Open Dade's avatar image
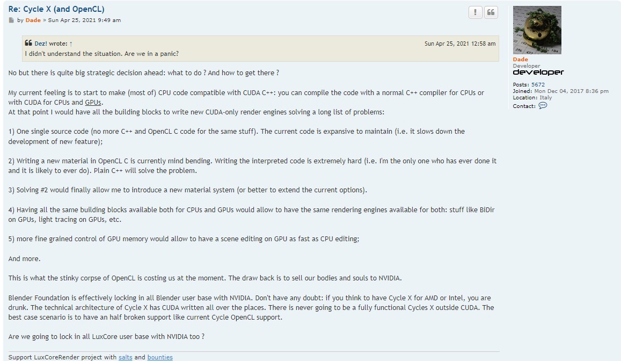The height and width of the screenshot is (361, 621). (537, 30)
